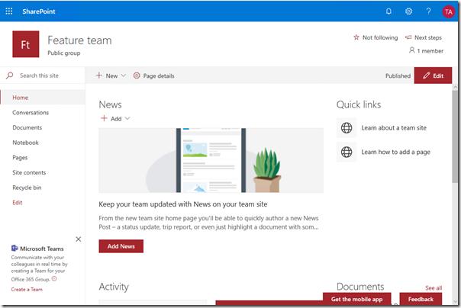Open the TA account avatar
The width and height of the screenshot is (461, 308).
(x=448, y=11)
